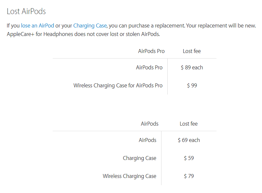Click the "lose an AirPod" link
This screenshot has height=193, width=262.
pos(37,26)
